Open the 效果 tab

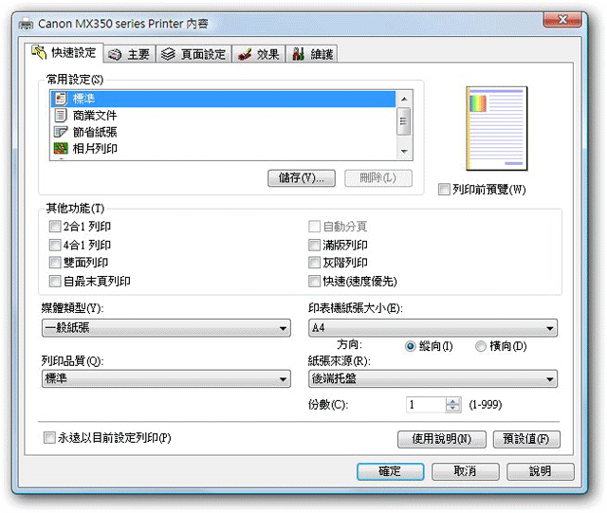click(259, 54)
